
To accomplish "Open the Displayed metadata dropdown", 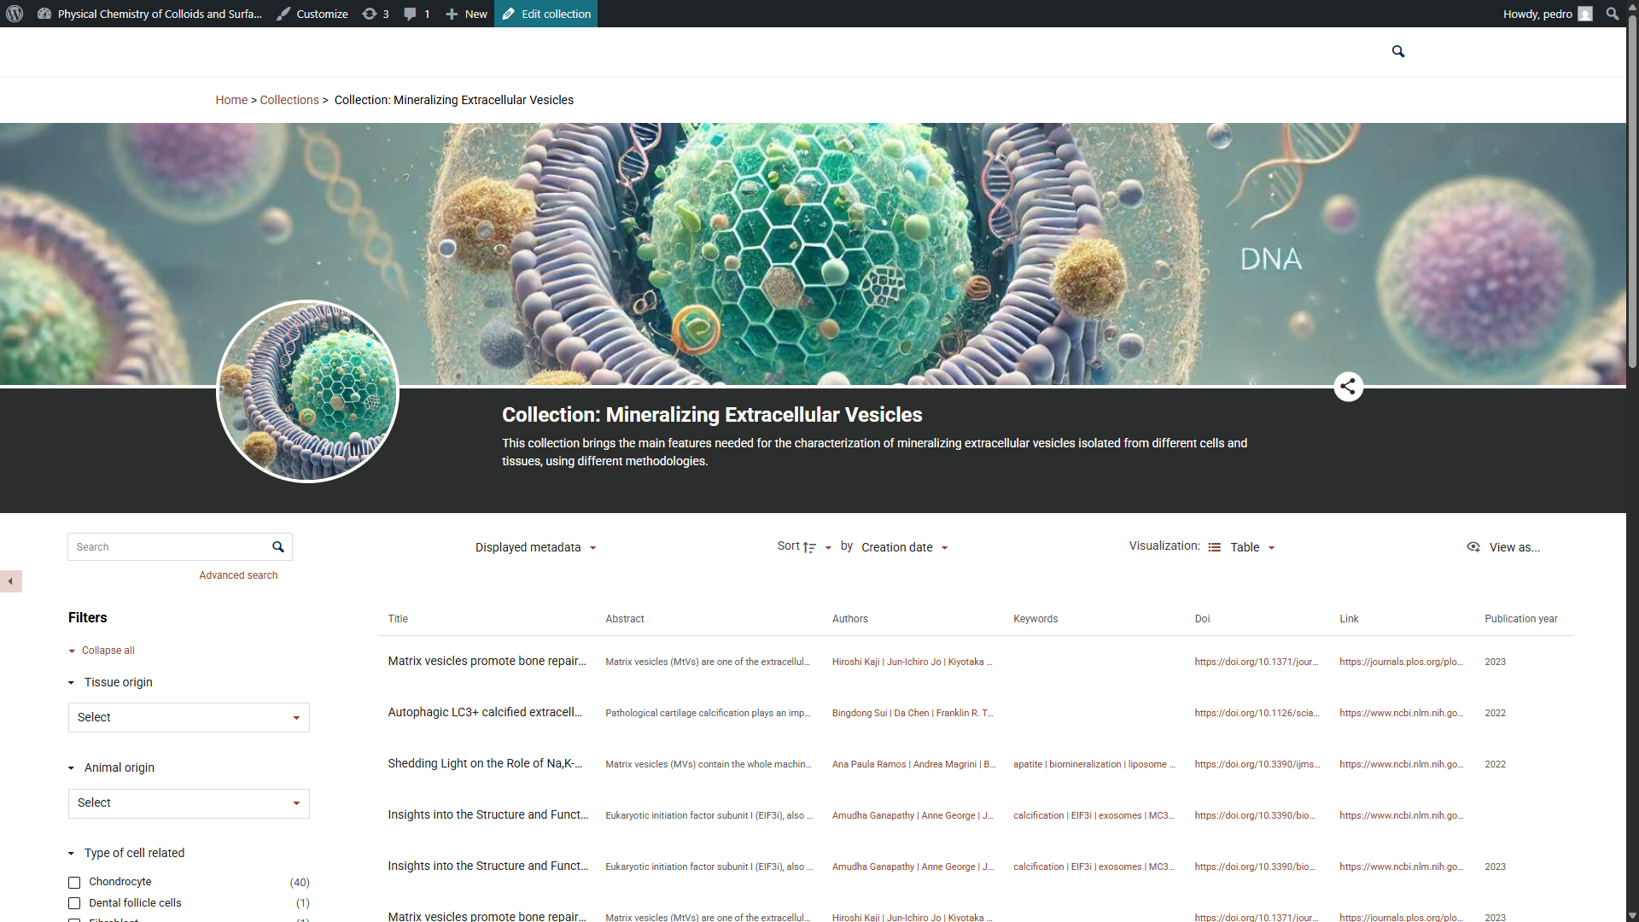I will tap(535, 548).
